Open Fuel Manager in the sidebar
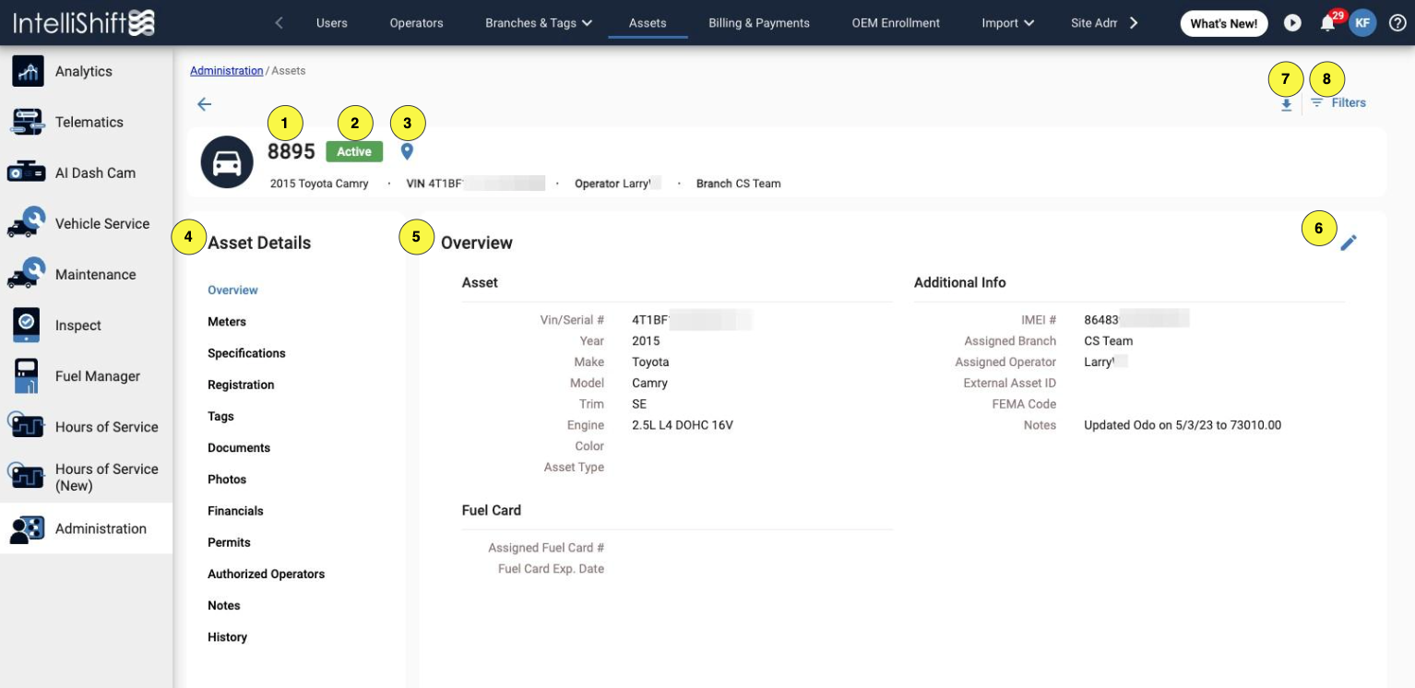The image size is (1415, 688). click(x=99, y=375)
